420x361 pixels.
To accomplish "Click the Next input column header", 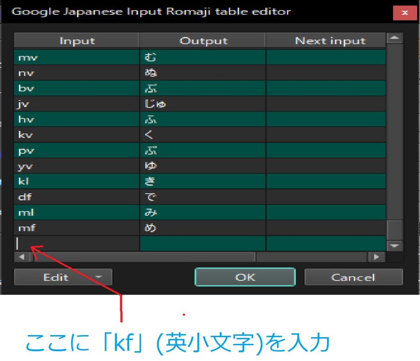I will 326,41.
